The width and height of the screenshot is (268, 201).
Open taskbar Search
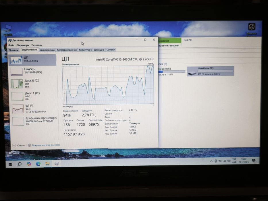click(20, 164)
